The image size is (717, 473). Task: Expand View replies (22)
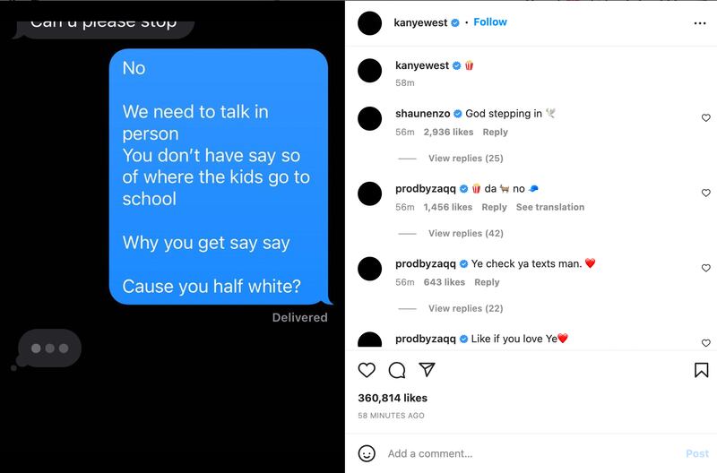point(465,308)
